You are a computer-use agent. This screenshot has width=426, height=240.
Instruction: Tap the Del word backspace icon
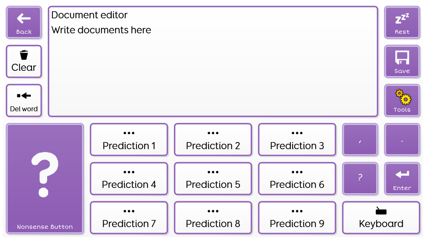(24, 96)
